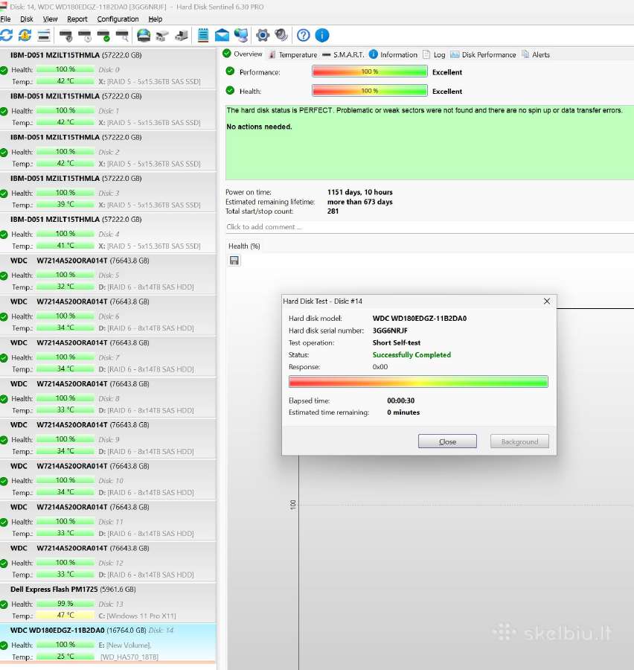This screenshot has height=670, width=634.
Task: Click the globe disk toolbar icon
Action: [144, 35]
